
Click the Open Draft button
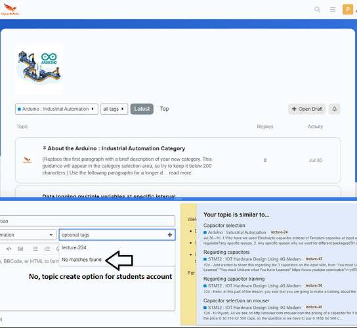[x=307, y=109]
